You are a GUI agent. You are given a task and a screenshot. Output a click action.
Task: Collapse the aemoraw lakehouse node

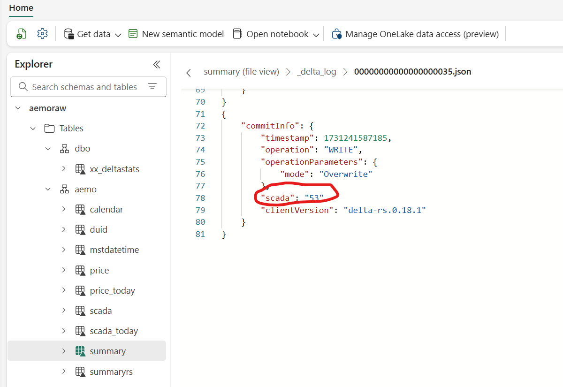pyautogui.click(x=18, y=108)
